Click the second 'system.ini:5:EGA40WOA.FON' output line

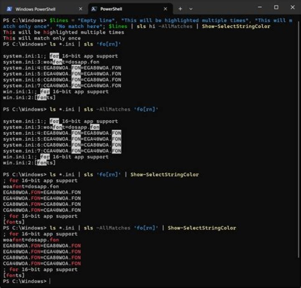pos(62,139)
